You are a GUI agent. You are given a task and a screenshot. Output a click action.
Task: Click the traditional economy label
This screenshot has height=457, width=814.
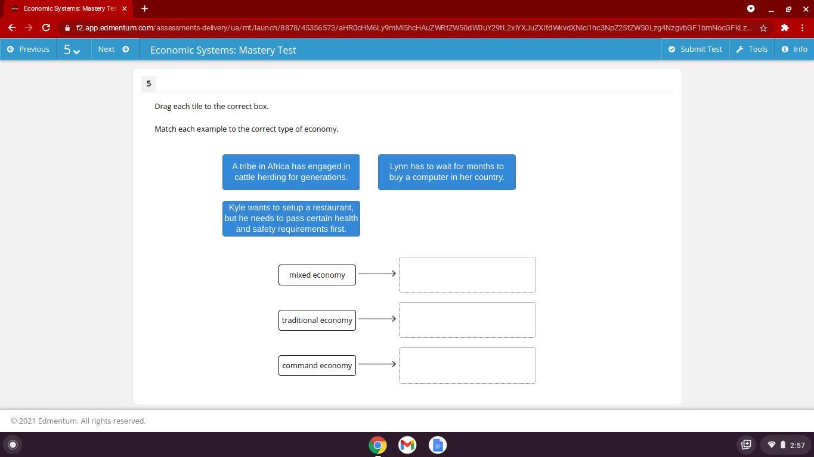coord(317,320)
